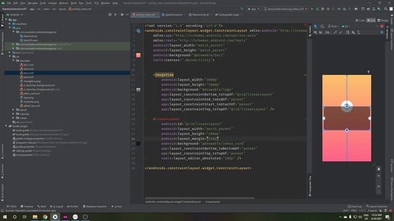This screenshot has height=221, width=394.
Task: Open the API level 30 dropdown
Action: pyautogui.click(x=346, y=26)
